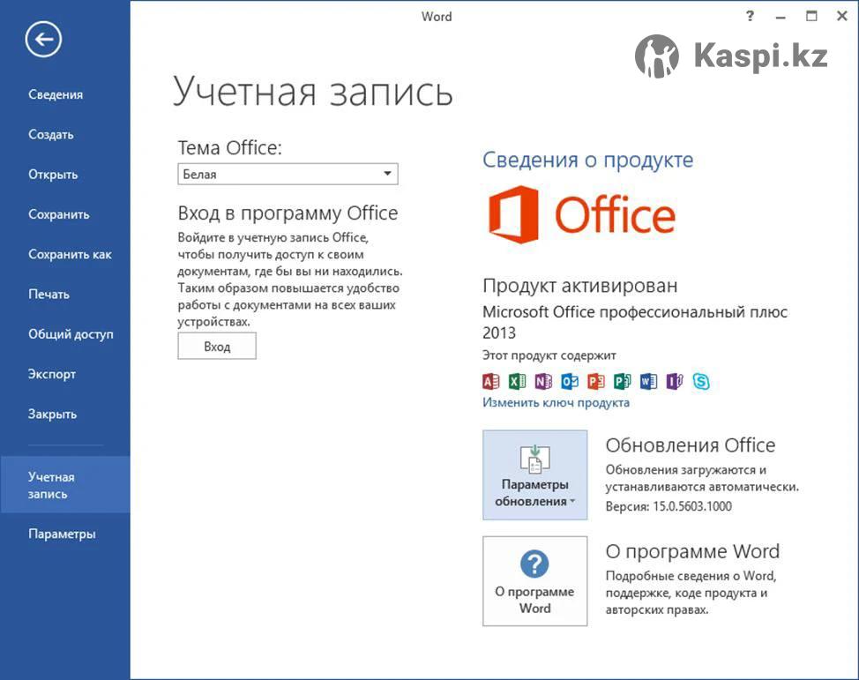This screenshot has height=680, width=859.
Task: Open the О программе Word button
Action: click(534, 581)
